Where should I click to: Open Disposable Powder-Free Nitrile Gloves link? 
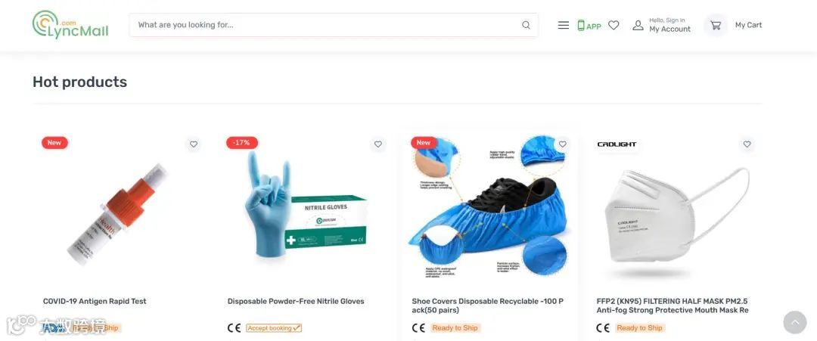(x=296, y=301)
